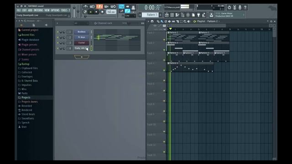292x164 pixels.
Task: Select the playlist Select tool
Action: (181, 21)
